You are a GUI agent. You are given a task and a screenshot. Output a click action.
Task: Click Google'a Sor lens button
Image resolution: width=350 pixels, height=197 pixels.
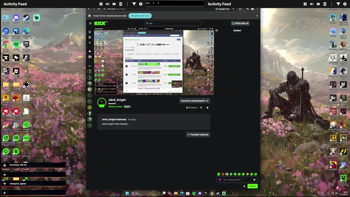coord(223,9)
